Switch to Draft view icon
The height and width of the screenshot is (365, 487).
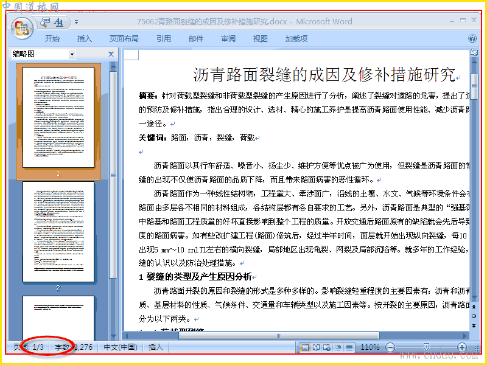(x=349, y=347)
